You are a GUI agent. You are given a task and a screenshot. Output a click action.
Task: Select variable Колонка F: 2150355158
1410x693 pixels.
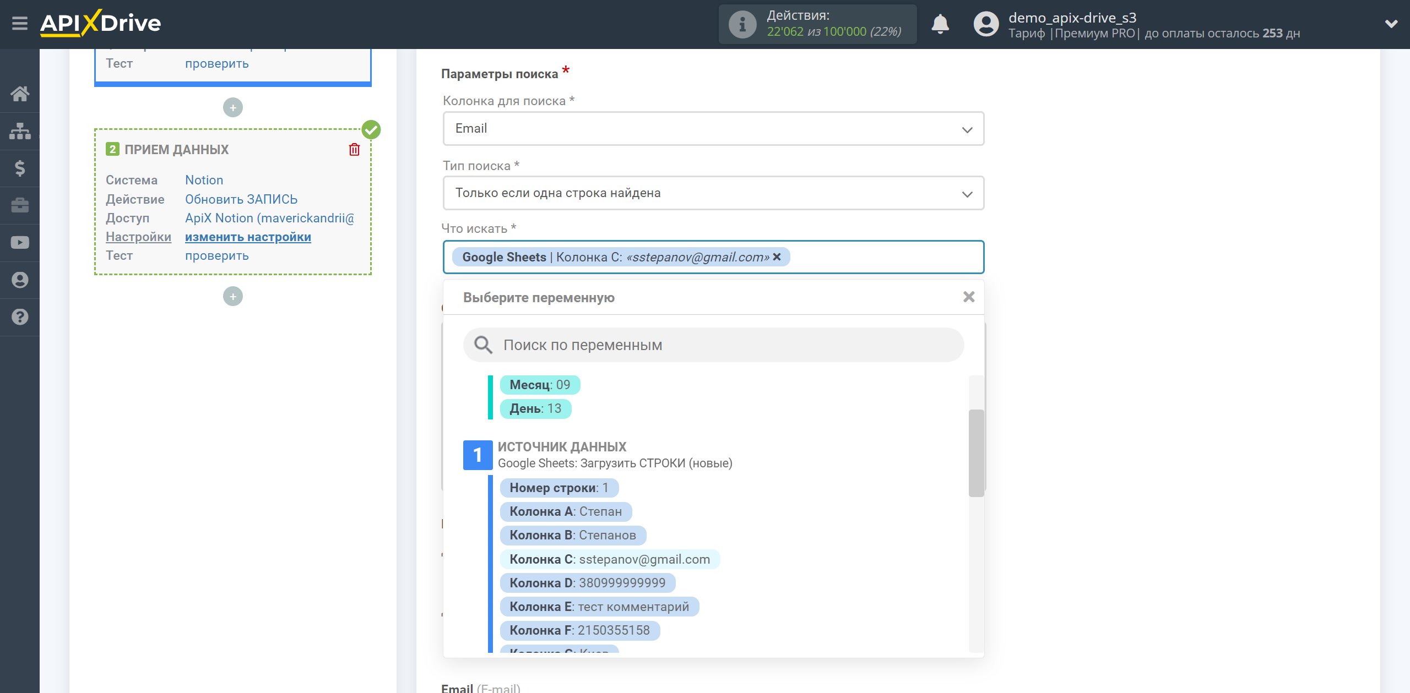[x=580, y=630]
